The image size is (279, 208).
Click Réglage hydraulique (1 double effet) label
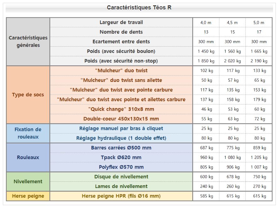121,138
